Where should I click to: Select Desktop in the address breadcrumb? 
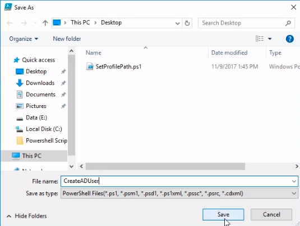click(x=111, y=22)
